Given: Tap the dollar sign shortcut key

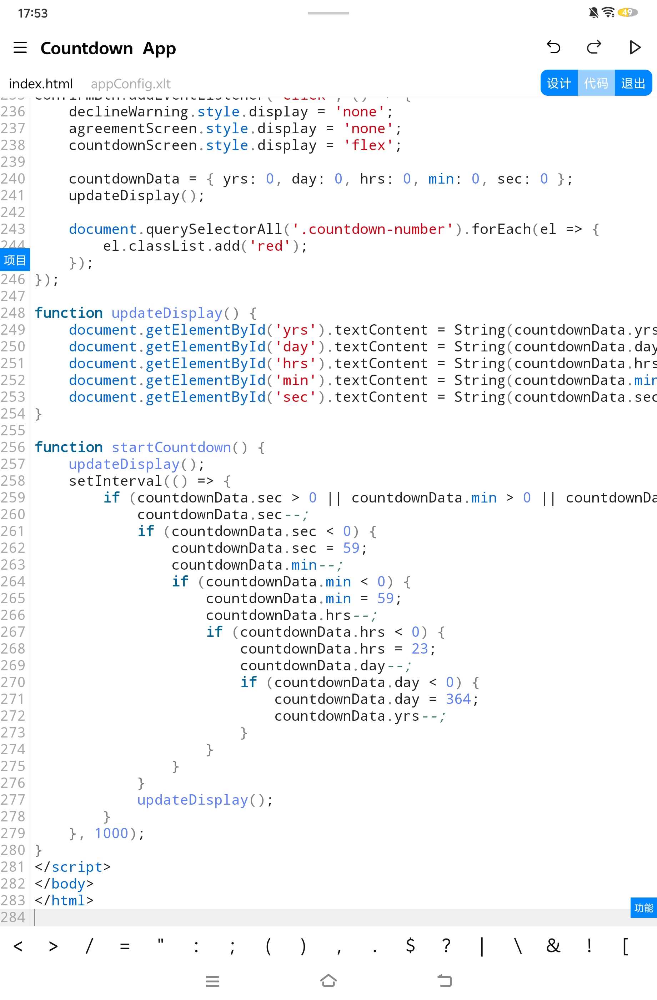Looking at the screenshot, I should (x=410, y=946).
